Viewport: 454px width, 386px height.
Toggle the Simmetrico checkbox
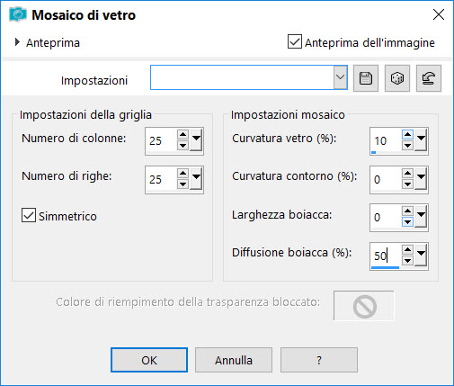click(29, 215)
